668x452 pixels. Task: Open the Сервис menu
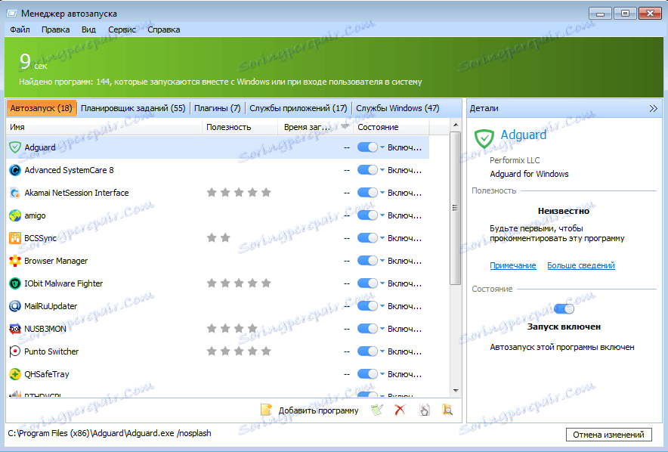(122, 29)
